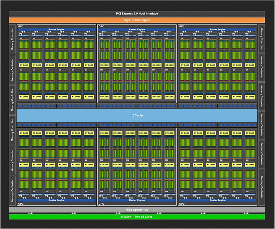275x229 pixels.
Task: Select the GigaThread Engine block
Action: click(137, 20)
